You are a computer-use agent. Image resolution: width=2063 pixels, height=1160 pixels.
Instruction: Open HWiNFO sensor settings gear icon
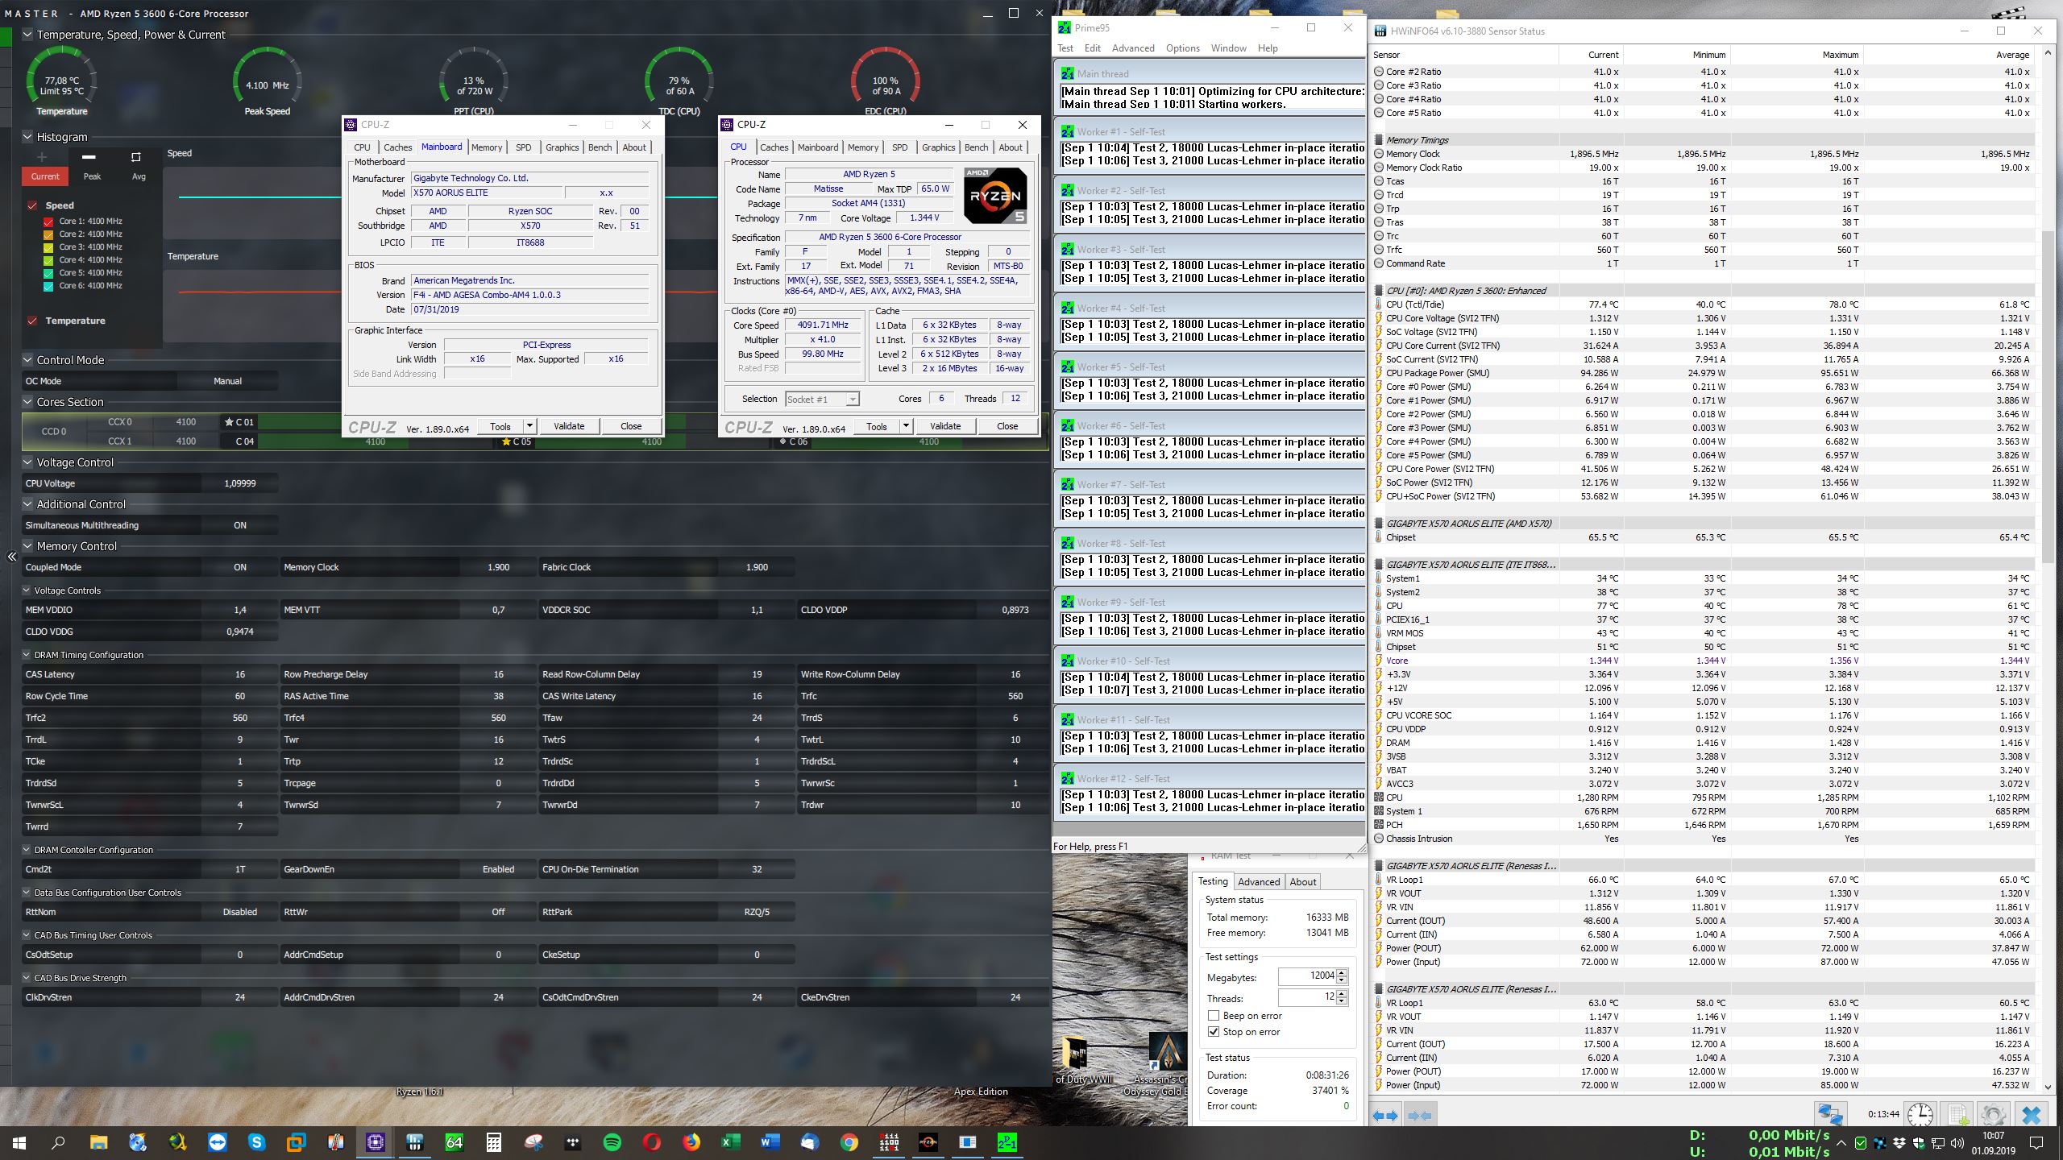point(1994,1116)
